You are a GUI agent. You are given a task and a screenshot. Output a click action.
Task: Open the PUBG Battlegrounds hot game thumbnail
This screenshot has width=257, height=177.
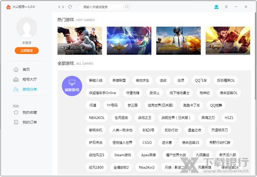tap(178, 41)
